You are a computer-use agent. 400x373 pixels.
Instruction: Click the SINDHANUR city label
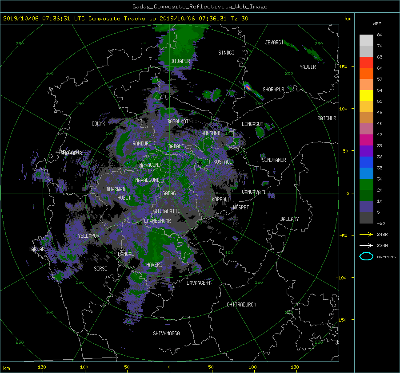click(274, 160)
